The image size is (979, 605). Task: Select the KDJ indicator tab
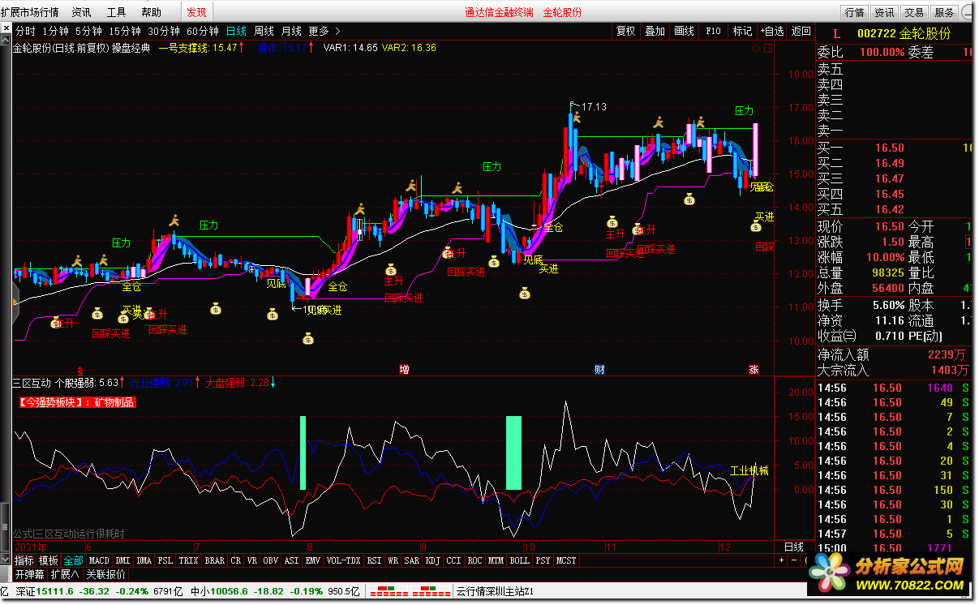coord(432,560)
